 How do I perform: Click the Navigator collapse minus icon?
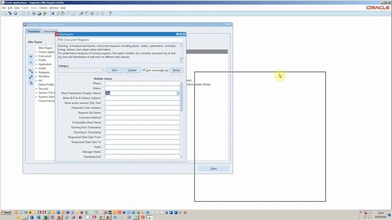(31, 62)
